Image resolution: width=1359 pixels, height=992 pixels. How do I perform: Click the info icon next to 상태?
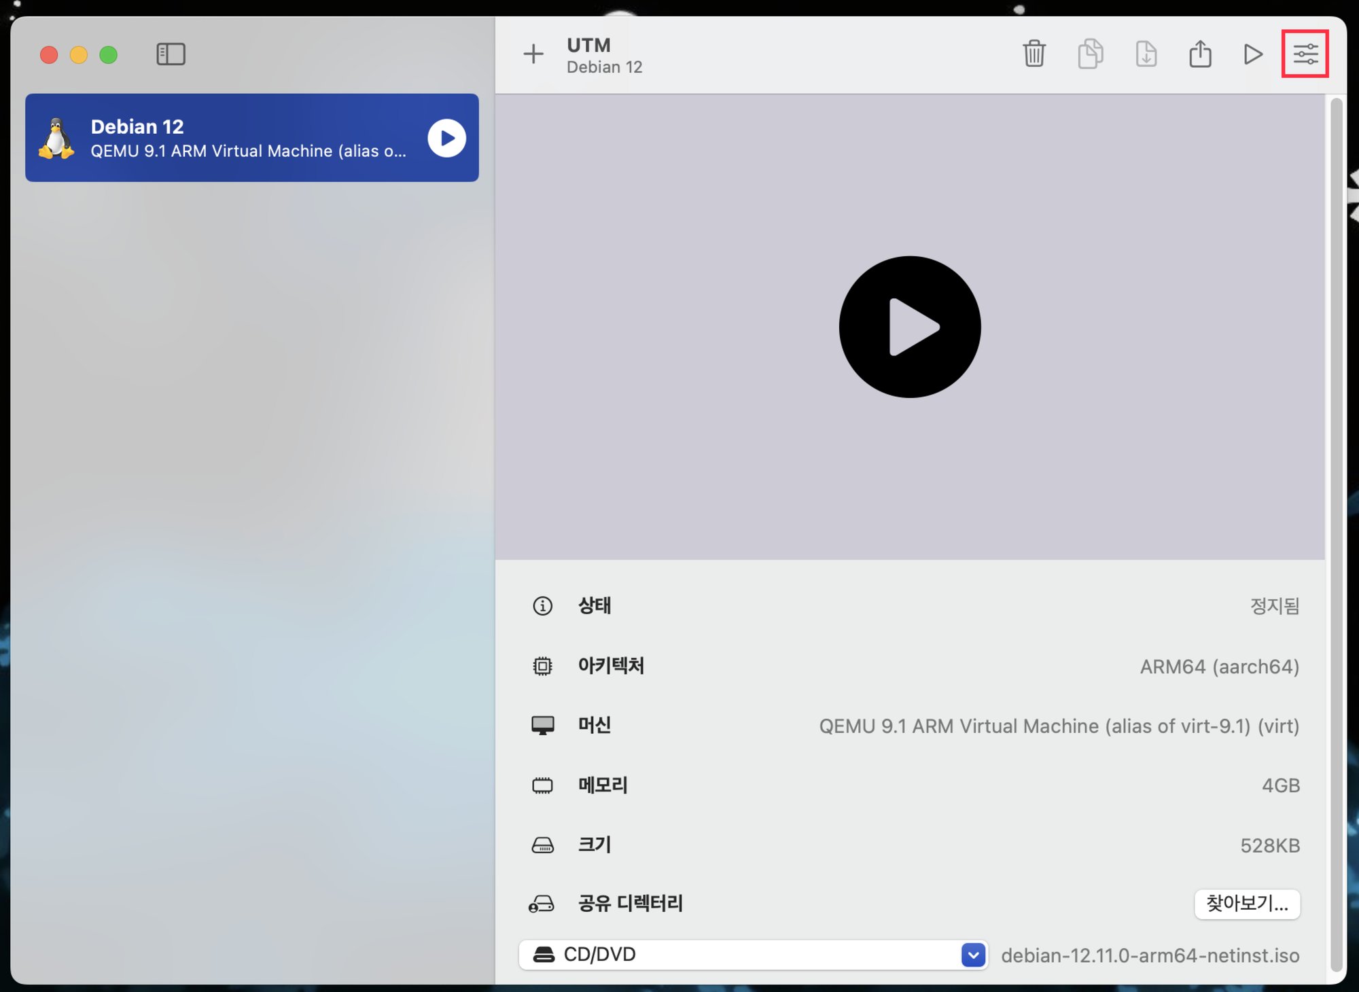[542, 605]
